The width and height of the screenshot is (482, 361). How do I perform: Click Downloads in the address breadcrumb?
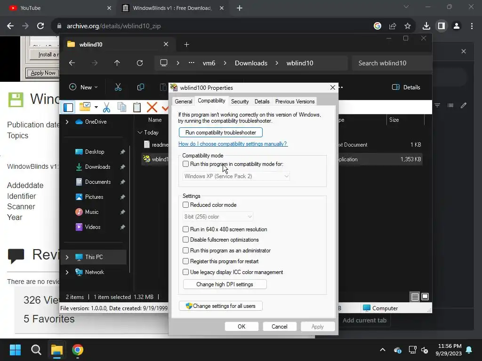tap(251, 63)
